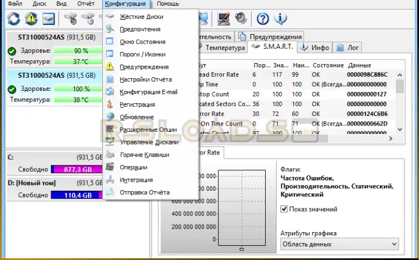Click data value 00000124C6B6
This screenshot has width=419, height=260.
367,114
